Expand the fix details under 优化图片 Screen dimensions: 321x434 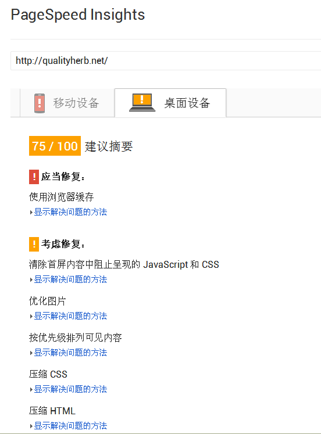tap(70, 316)
